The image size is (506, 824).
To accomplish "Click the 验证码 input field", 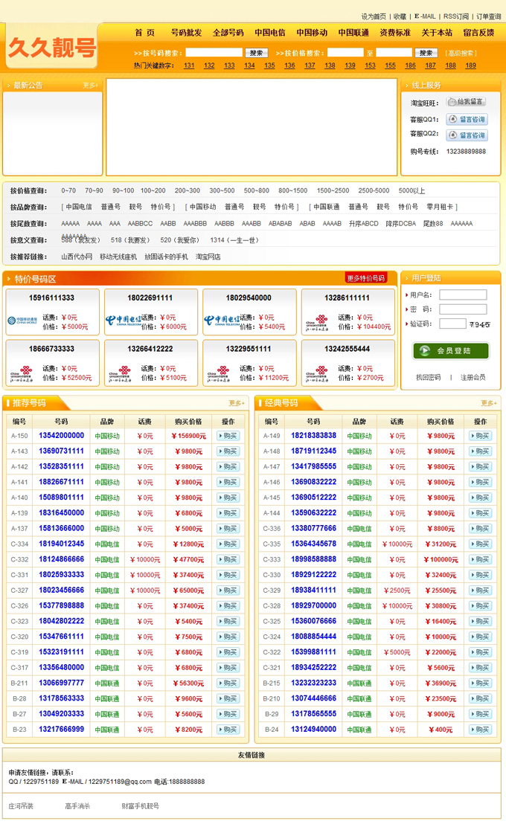I will tap(452, 324).
